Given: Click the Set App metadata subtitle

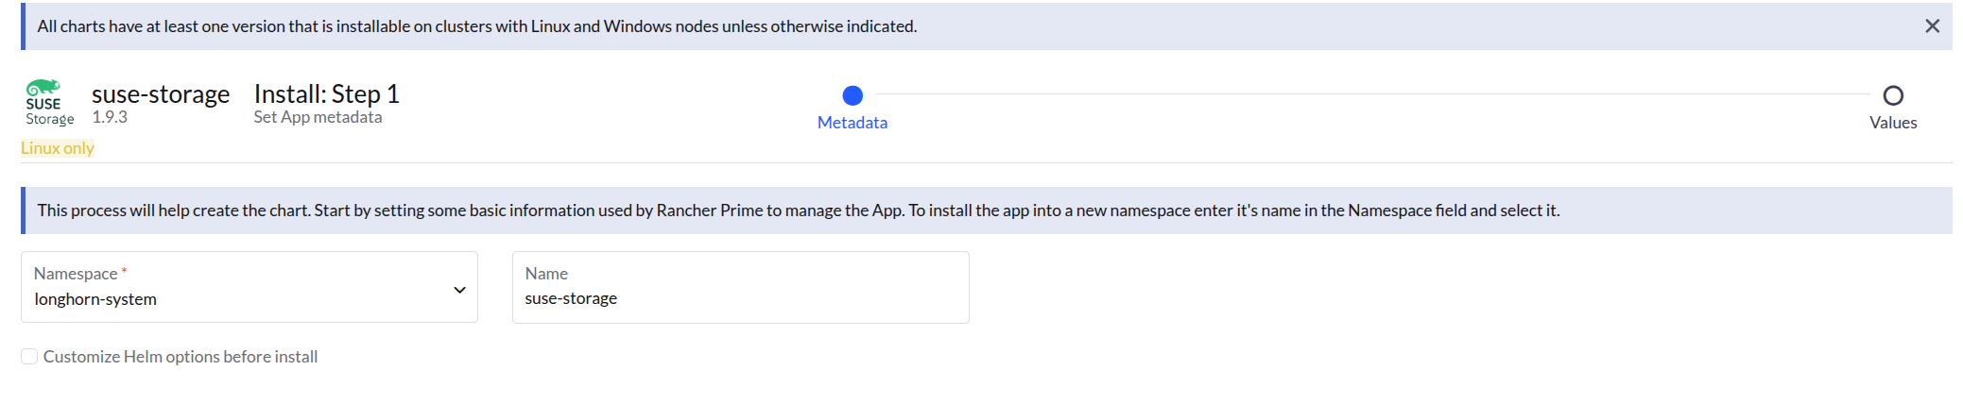Looking at the screenshot, I should [318, 117].
